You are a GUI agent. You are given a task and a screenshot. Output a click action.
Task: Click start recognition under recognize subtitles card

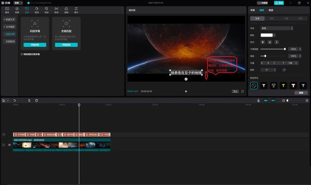click(35, 45)
